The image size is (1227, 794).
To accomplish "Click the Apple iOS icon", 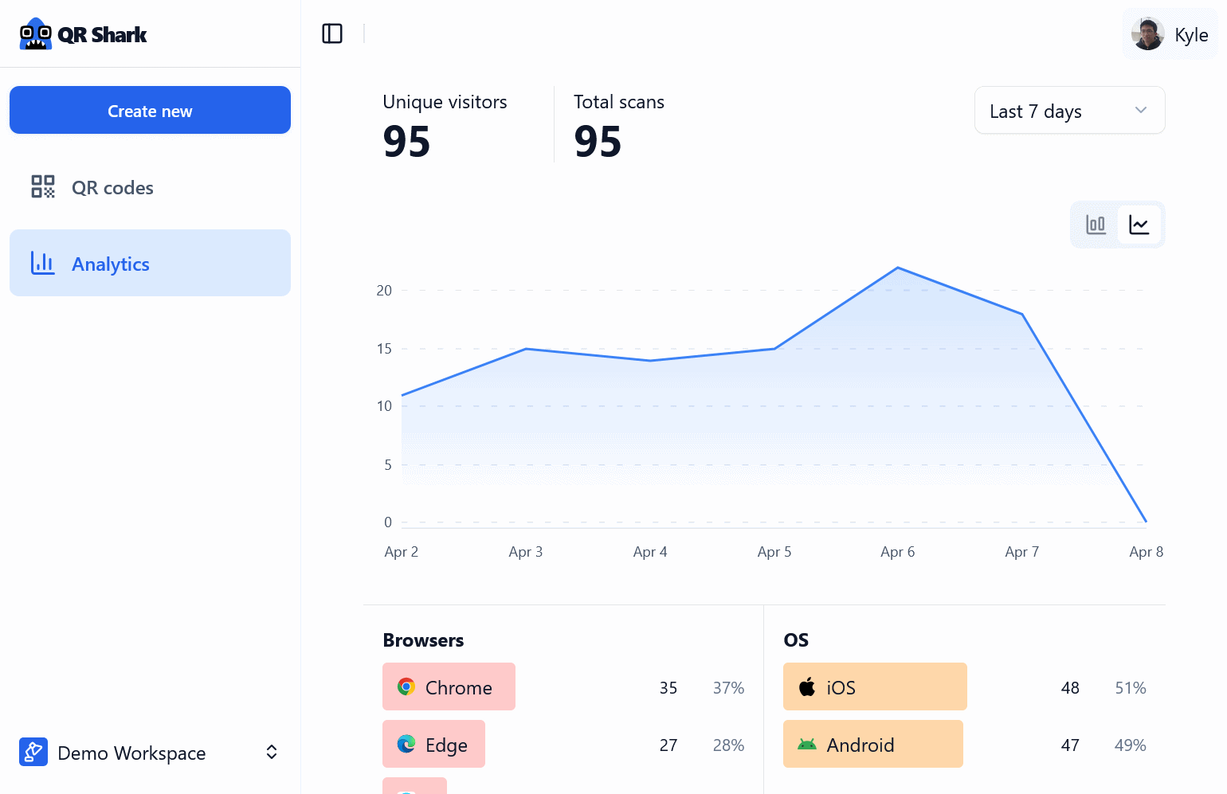I will pyautogui.click(x=807, y=686).
